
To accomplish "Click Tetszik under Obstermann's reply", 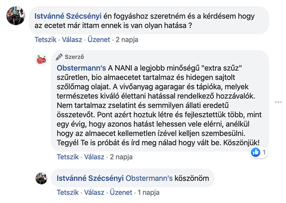I will [67, 157].
